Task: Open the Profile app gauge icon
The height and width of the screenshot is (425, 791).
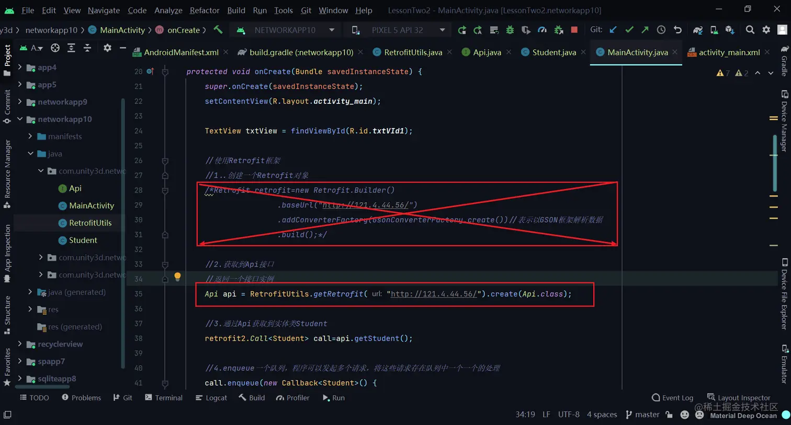Action: [x=542, y=30]
